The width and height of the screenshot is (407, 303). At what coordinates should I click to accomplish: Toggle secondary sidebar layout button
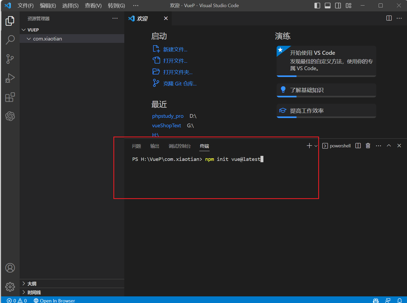tap(338, 6)
